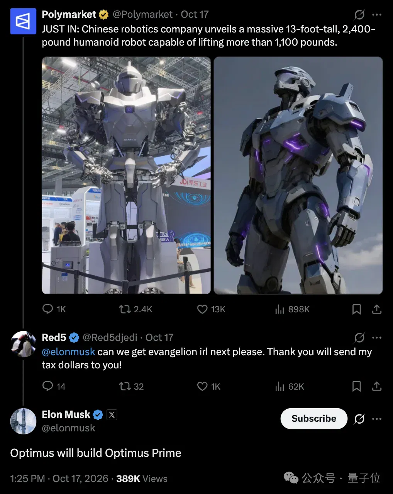This screenshot has width=393, height=494.
Task: View analytics for Polymarket post (898K)
Action: 292,309
